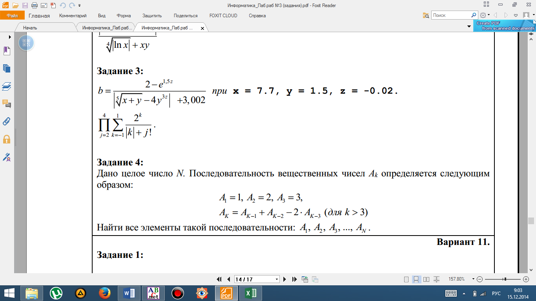Viewport: 536px width, 301px height.
Task: Switch keyboard language РУС in tray
Action: click(496, 293)
